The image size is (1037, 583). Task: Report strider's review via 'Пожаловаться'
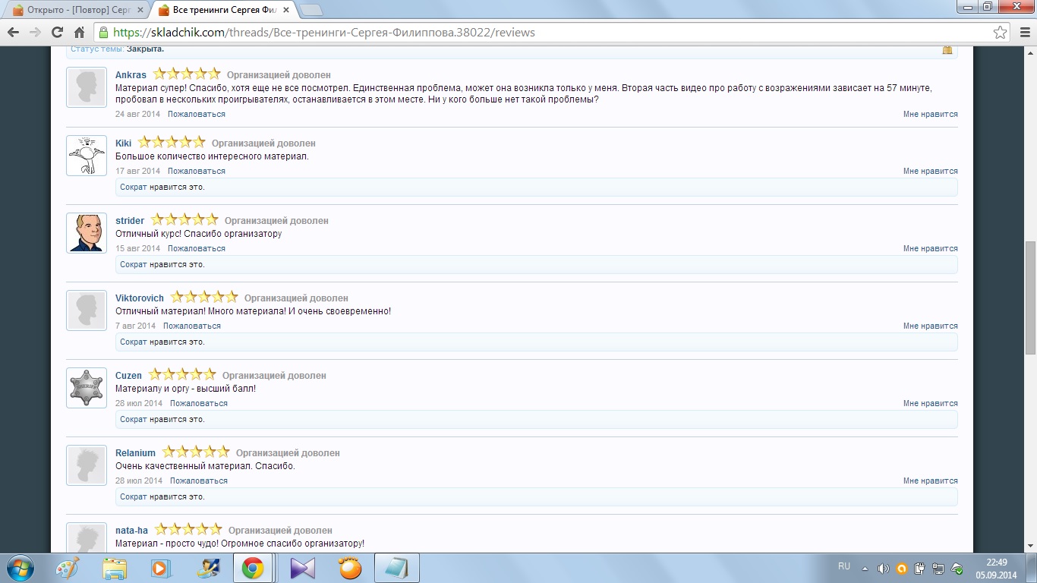(197, 248)
